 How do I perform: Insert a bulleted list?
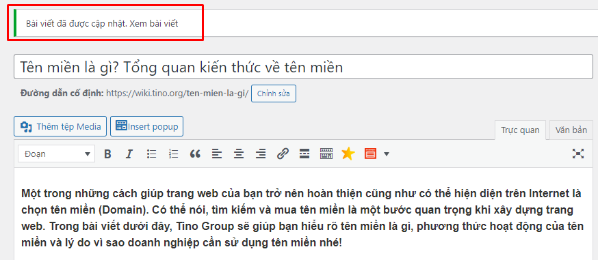pyautogui.click(x=151, y=154)
